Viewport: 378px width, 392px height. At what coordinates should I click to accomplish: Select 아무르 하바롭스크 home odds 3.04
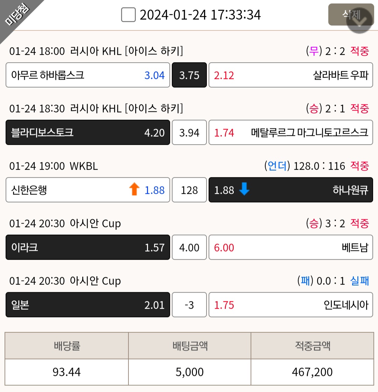(x=88, y=75)
